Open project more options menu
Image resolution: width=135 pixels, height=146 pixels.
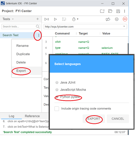click(x=124, y=11)
